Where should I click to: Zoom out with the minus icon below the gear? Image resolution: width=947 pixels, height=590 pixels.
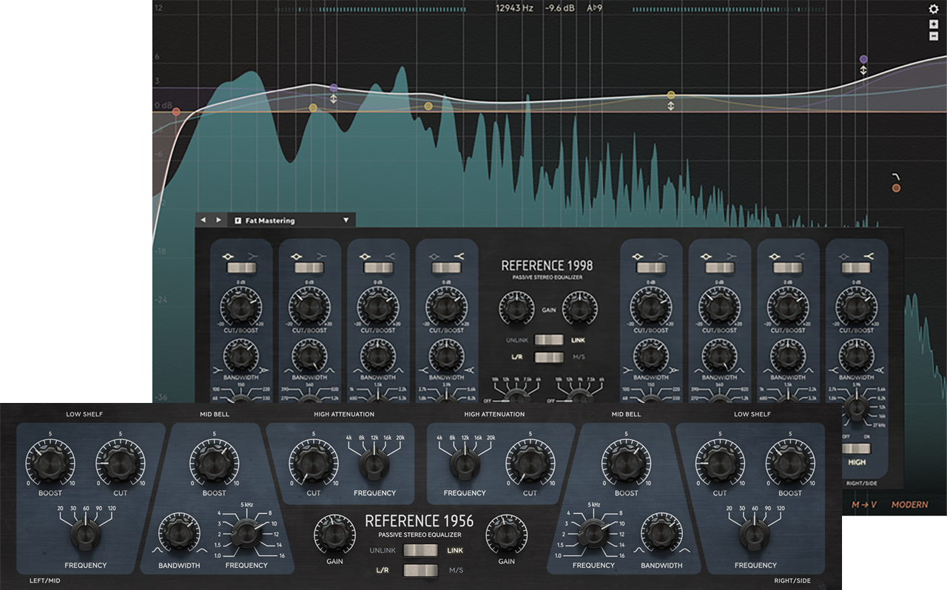point(934,36)
